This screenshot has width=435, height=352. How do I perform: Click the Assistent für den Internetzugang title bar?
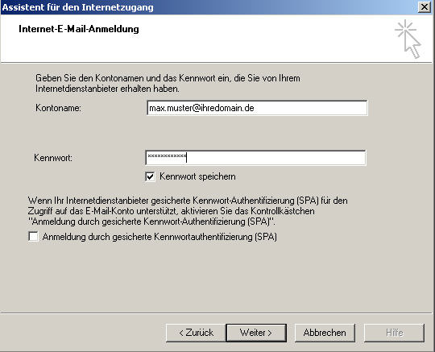[x=208, y=7]
